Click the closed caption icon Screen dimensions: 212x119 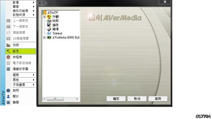click(x=8, y=69)
